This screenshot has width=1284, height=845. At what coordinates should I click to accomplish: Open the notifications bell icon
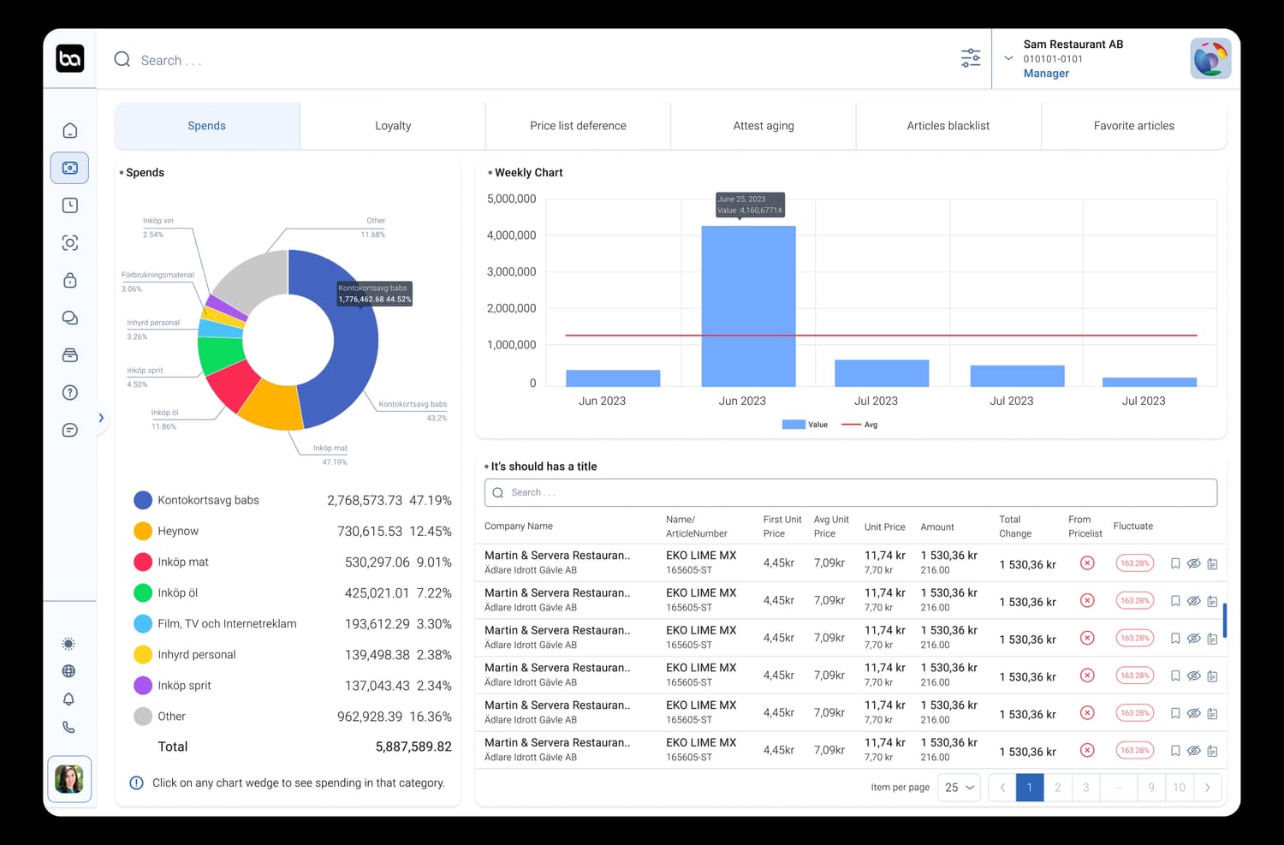coord(68,699)
